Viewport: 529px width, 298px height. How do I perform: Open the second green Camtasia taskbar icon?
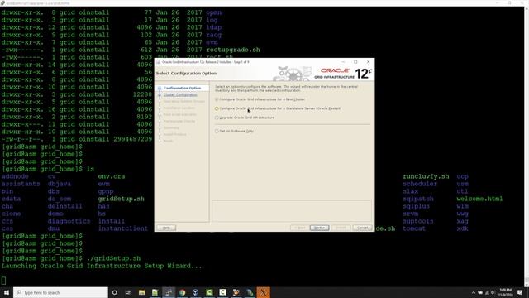click(x=222, y=292)
